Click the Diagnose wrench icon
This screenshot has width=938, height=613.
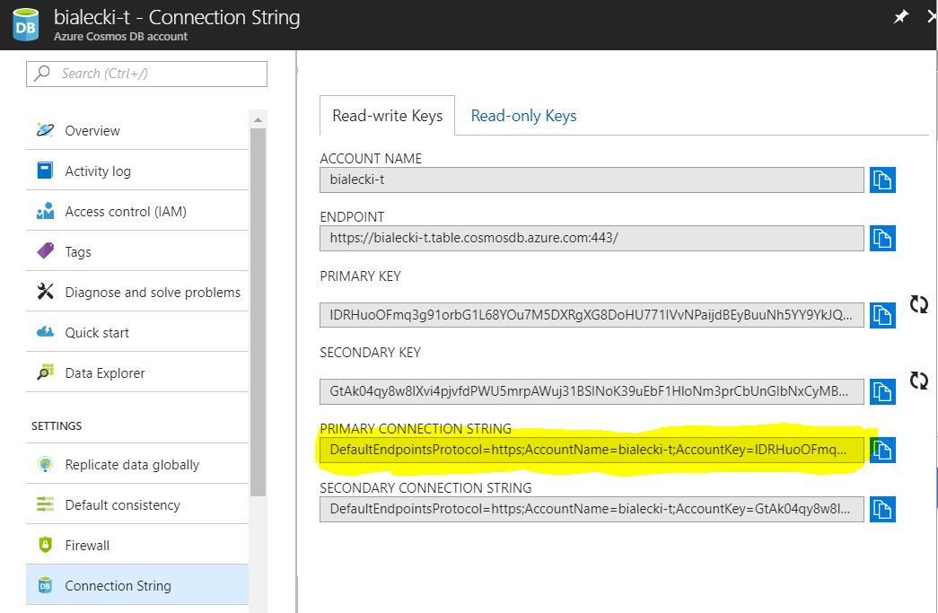click(x=45, y=292)
